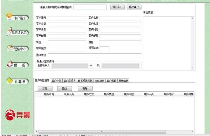Click the 楼盘 input field

(120, 43)
